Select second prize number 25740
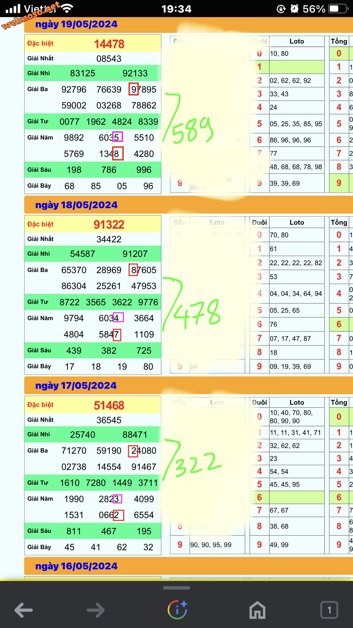The image size is (353, 628). (83, 435)
